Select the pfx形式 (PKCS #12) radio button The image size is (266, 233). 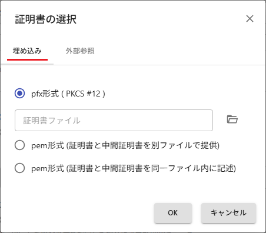(x=19, y=94)
